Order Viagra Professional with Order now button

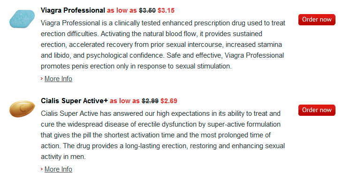(317, 20)
